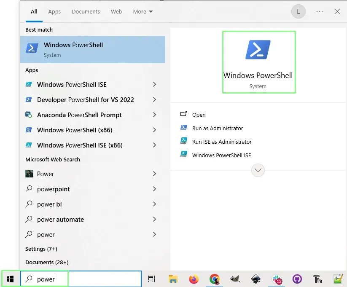The height and width of the screenshot is (287, 347).
Task: Expand the powerpoint suggestion arrow
Action: 154,189
